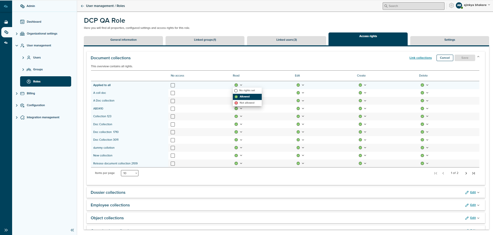Click the Edit pencil icon for Dossier collections
Viewport: 493px width, 235px height.
coord(467,192)
